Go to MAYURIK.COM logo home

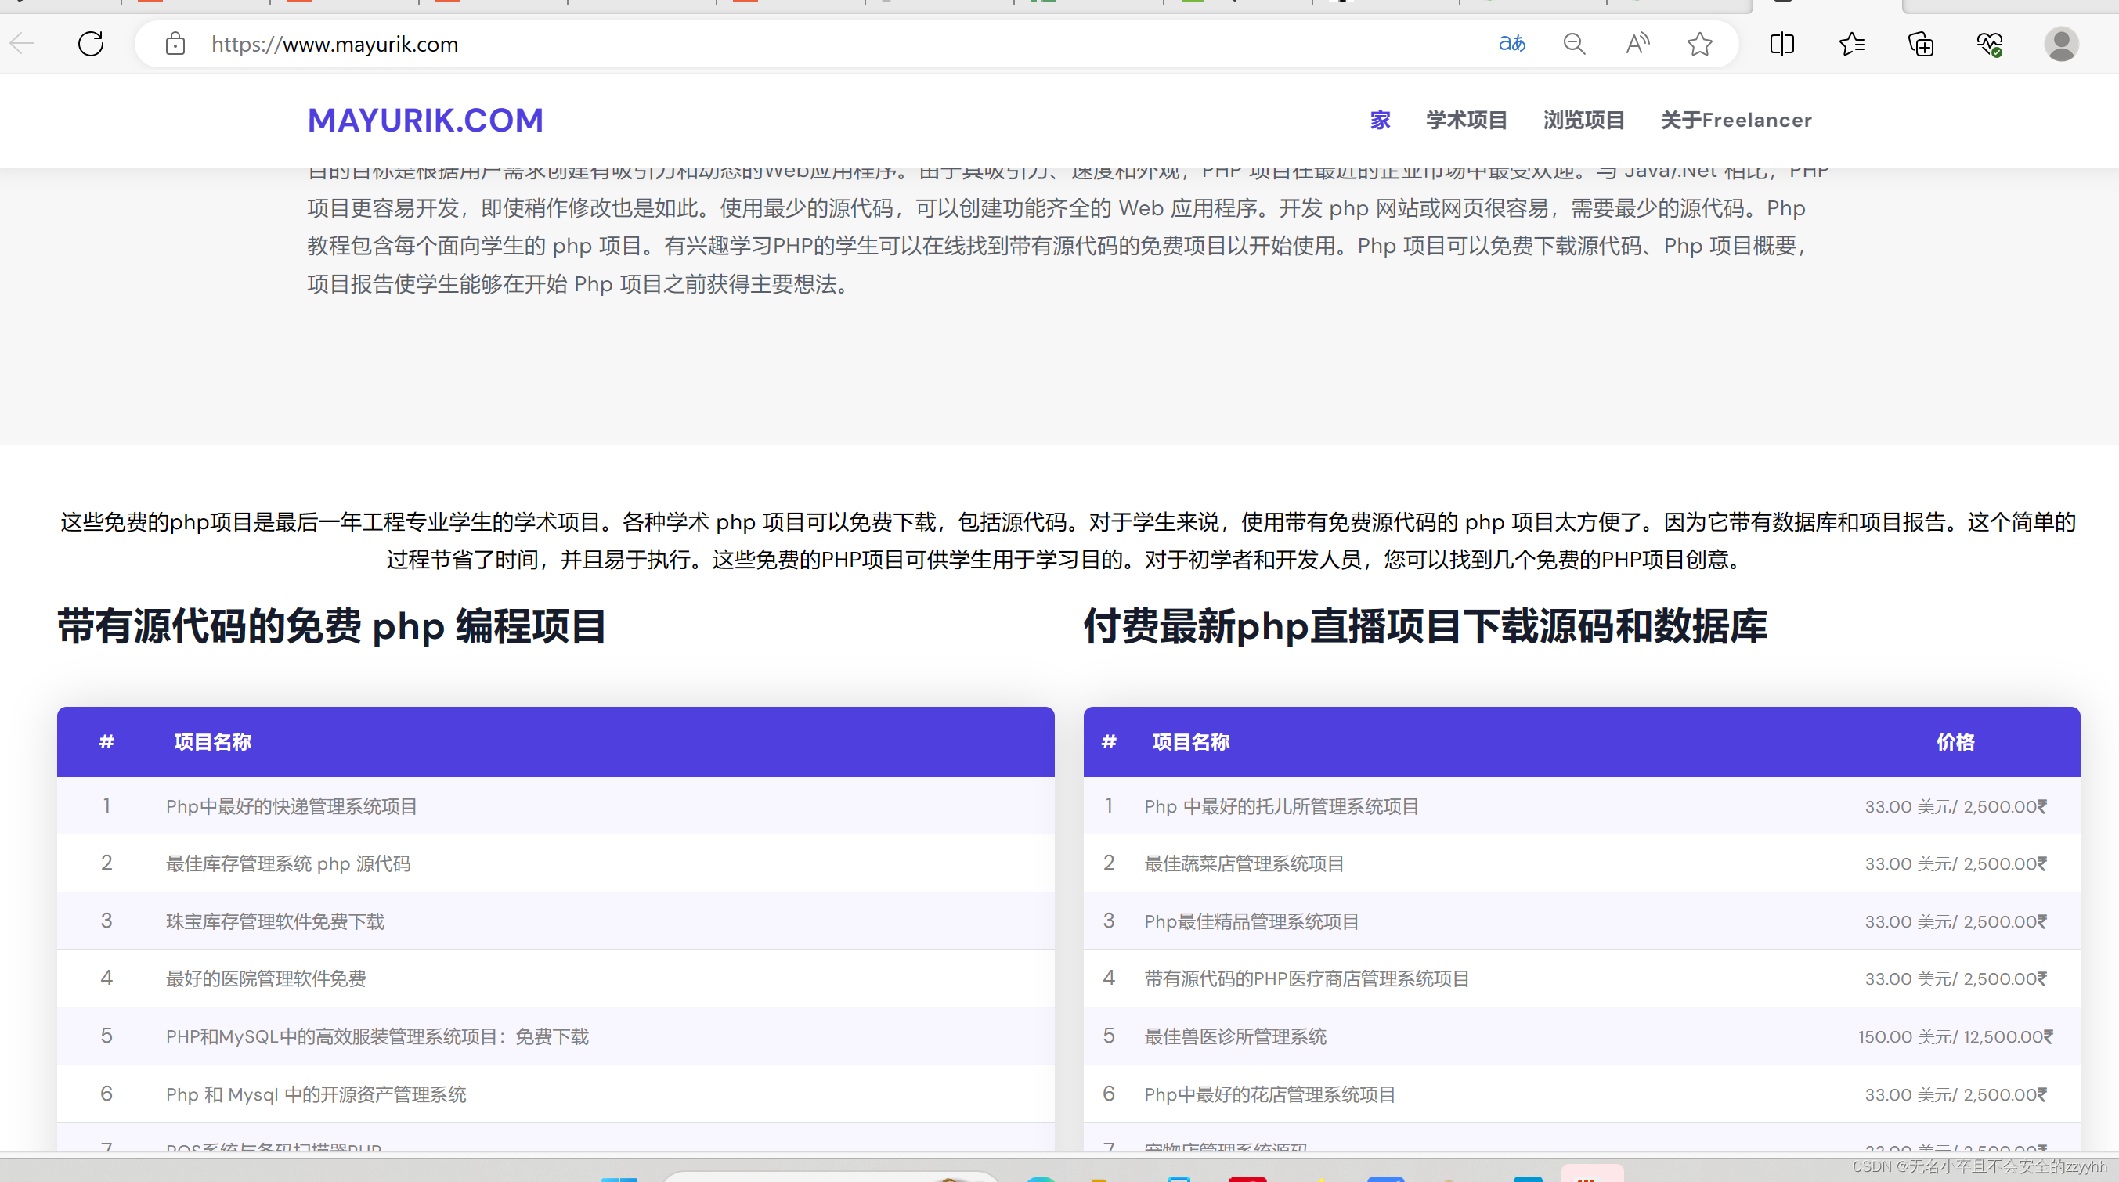(425, 120)
